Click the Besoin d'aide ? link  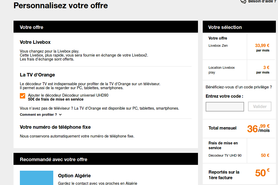262,1
